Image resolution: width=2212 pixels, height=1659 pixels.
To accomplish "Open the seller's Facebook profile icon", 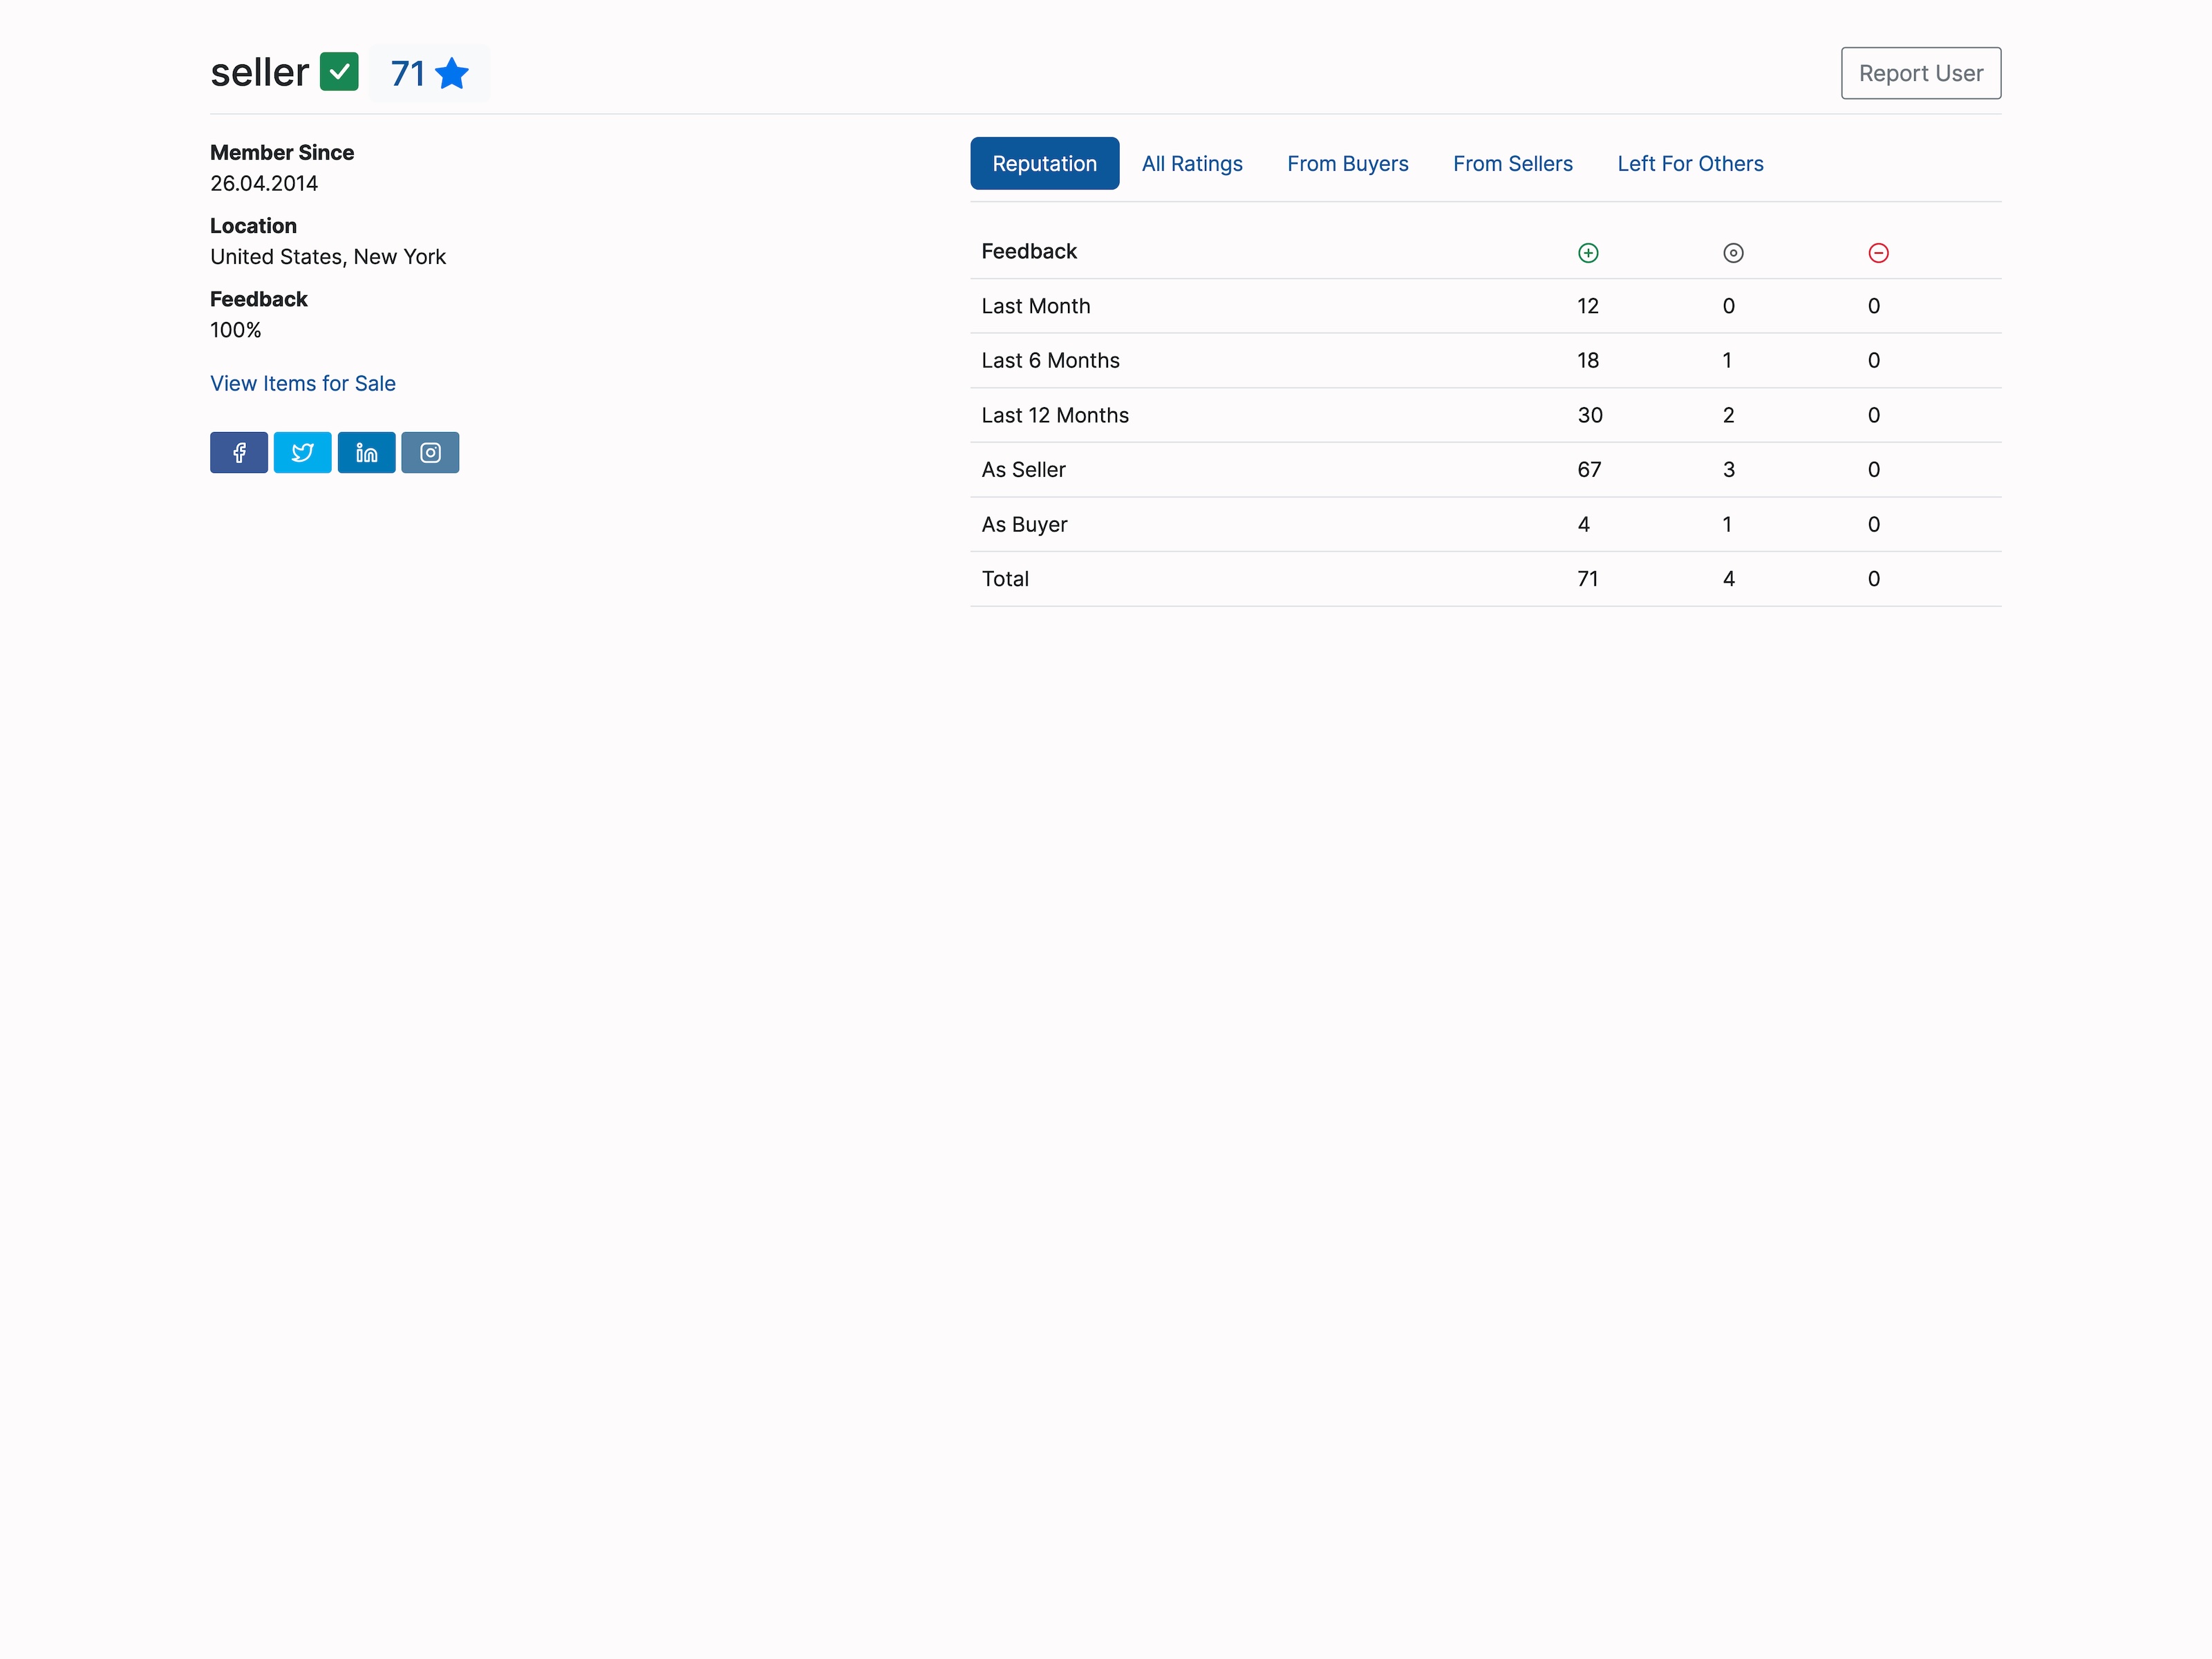I will coord(238,452).
